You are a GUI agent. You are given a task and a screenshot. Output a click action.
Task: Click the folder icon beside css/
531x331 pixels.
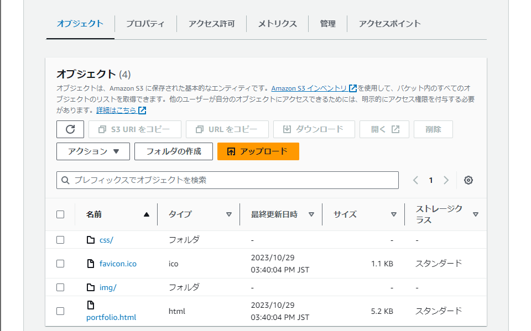pos(91,239)
